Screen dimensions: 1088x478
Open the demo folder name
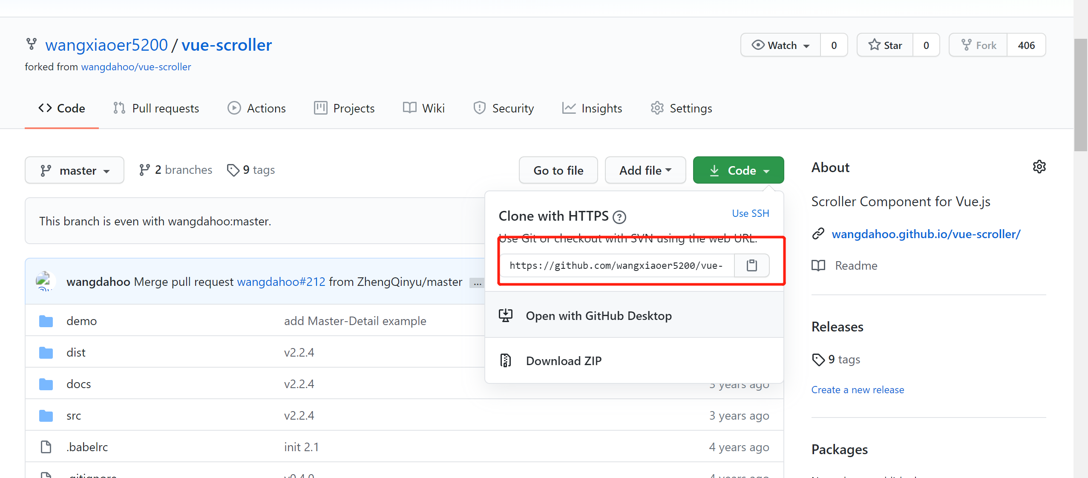point(82,321)
